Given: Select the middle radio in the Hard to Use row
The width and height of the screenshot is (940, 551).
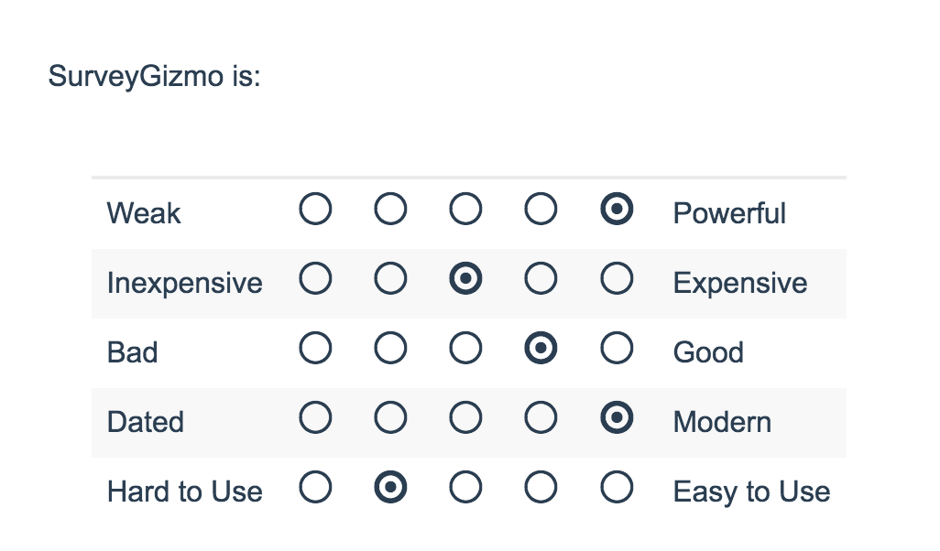Looking at the screenshot, I should [x=465, y=488].
